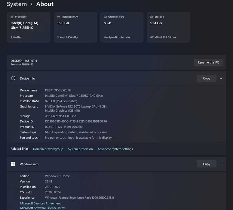The height and width of the screenshot is (210, 233).
Task: Open Advanced system settings link
Action: [x=115, y=149]
